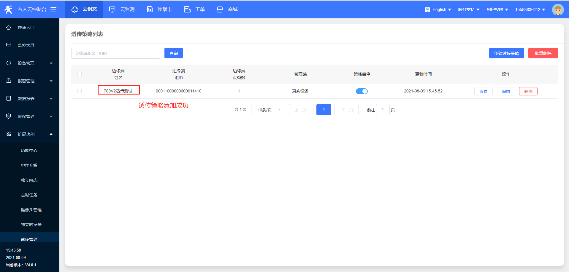Select 定时任务 in the sidebar
This screenshot has height=272, width=569.
click(29, 195)
